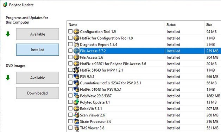Click the HotFix cr22801 row icon
Image resolution: width=221 pixels, height=132 pixels.
pyautogui.click(x=76, y=64)
